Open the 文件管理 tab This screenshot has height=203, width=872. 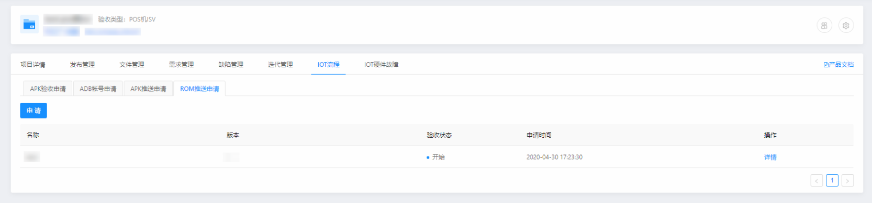[x=132, y=65]
